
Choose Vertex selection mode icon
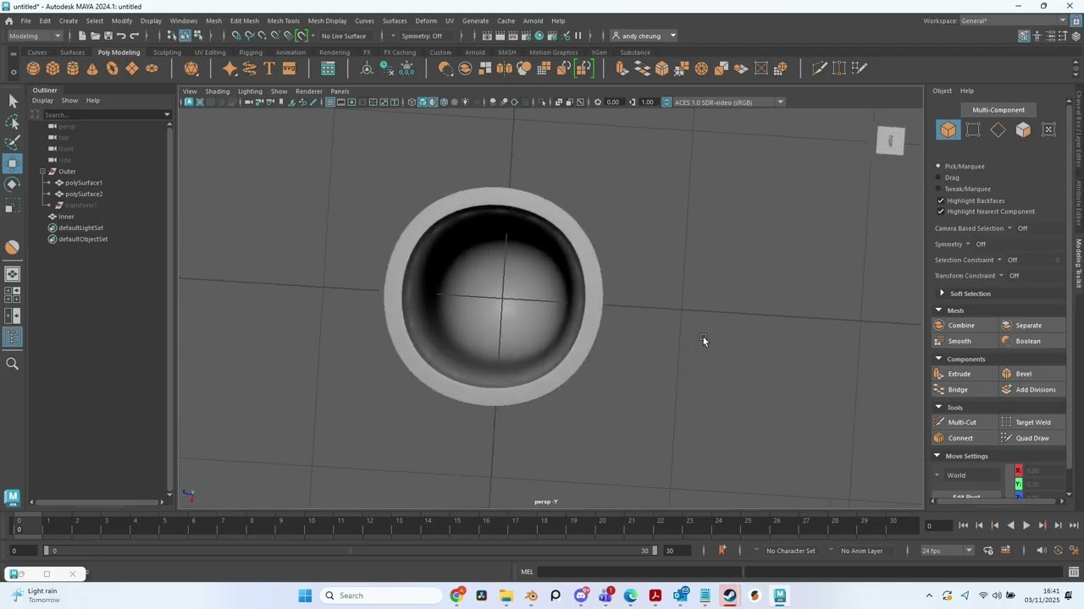pos(973,129)
